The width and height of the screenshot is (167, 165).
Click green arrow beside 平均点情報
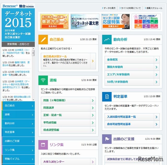[93, 123]
